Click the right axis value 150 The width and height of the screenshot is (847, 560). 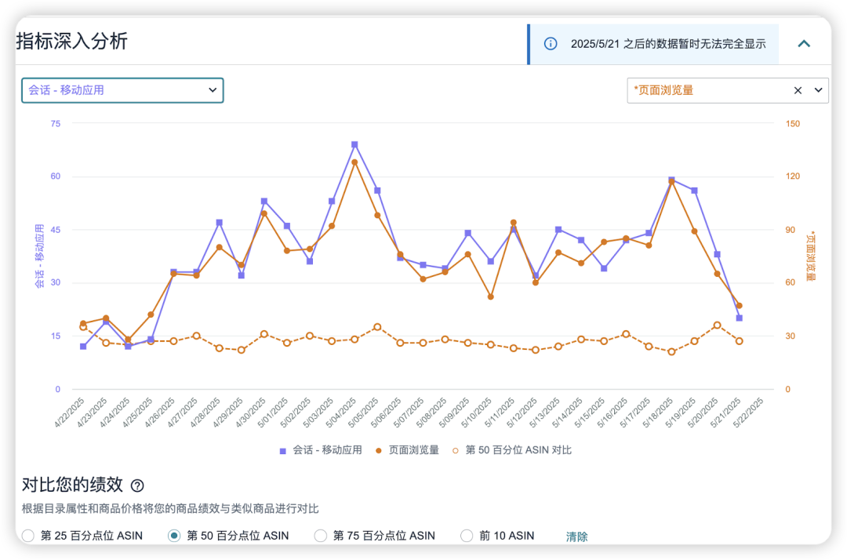tap(792, 124)
